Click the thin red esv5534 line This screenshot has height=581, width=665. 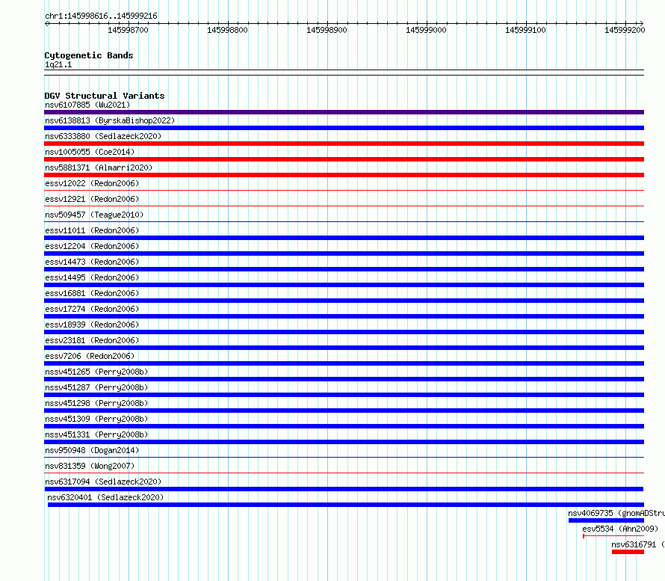pyautogui.click(x=613, y=536)
